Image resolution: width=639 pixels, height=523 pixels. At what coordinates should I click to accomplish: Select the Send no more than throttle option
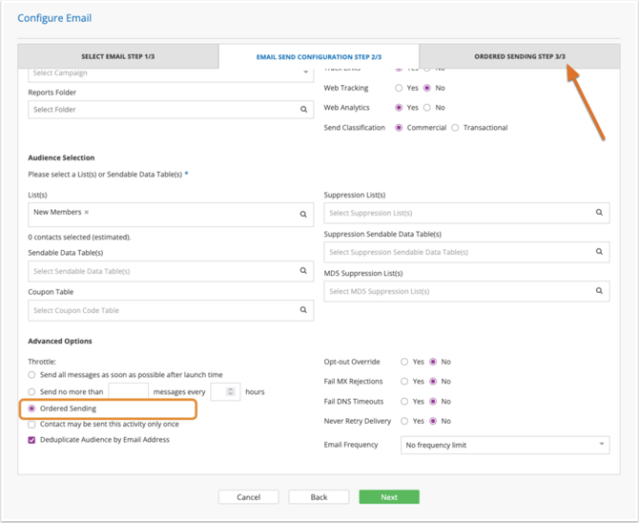(x=31, y=391)
